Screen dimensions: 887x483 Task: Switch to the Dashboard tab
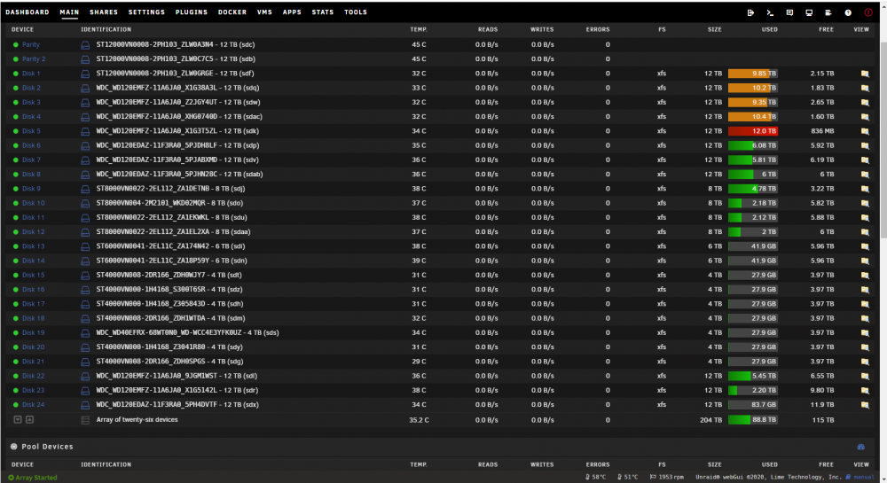pos(27,12)
